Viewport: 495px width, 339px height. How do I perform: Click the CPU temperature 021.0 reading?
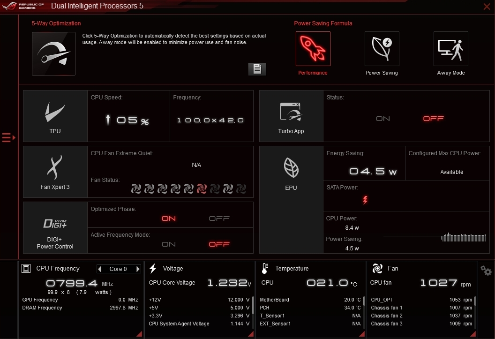tap(332, 283)
